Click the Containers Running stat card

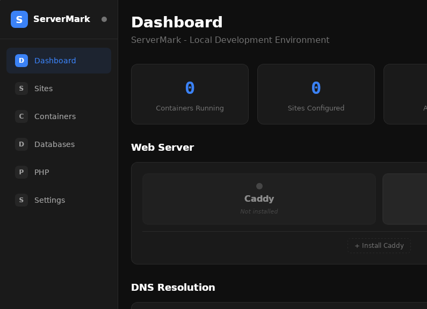pos(190,94)
